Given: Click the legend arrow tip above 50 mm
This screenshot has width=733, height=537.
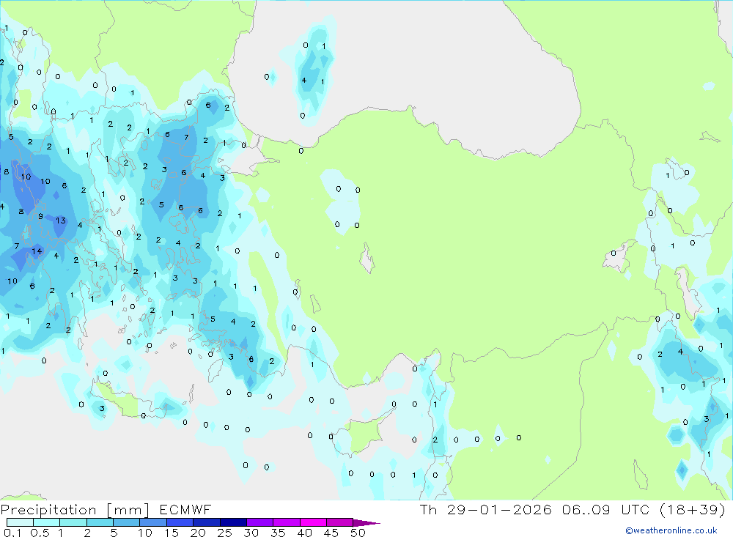Looking at the screenshot, I should 366,523.
